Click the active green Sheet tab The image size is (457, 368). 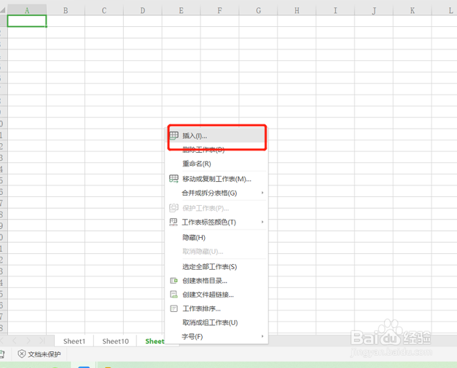(x=155, y=341)
